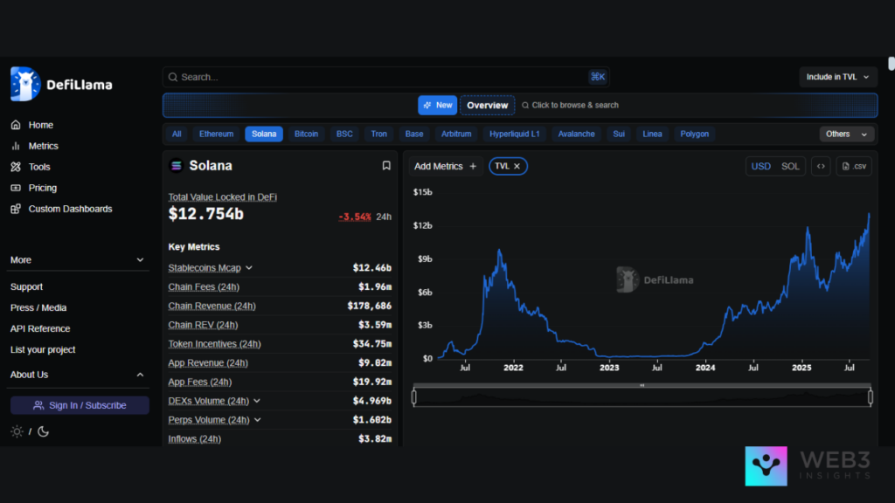Open the Add Metrics menu
This screenshot has height=503, width=895.
445,167
